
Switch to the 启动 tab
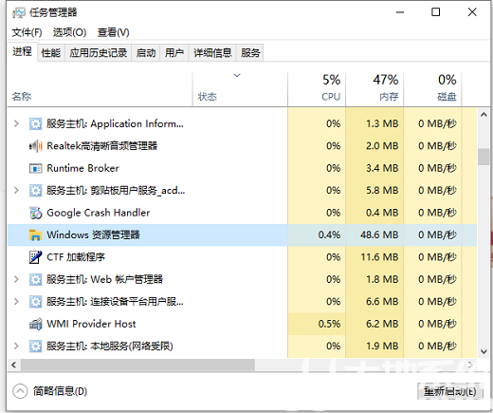(146, 53)
